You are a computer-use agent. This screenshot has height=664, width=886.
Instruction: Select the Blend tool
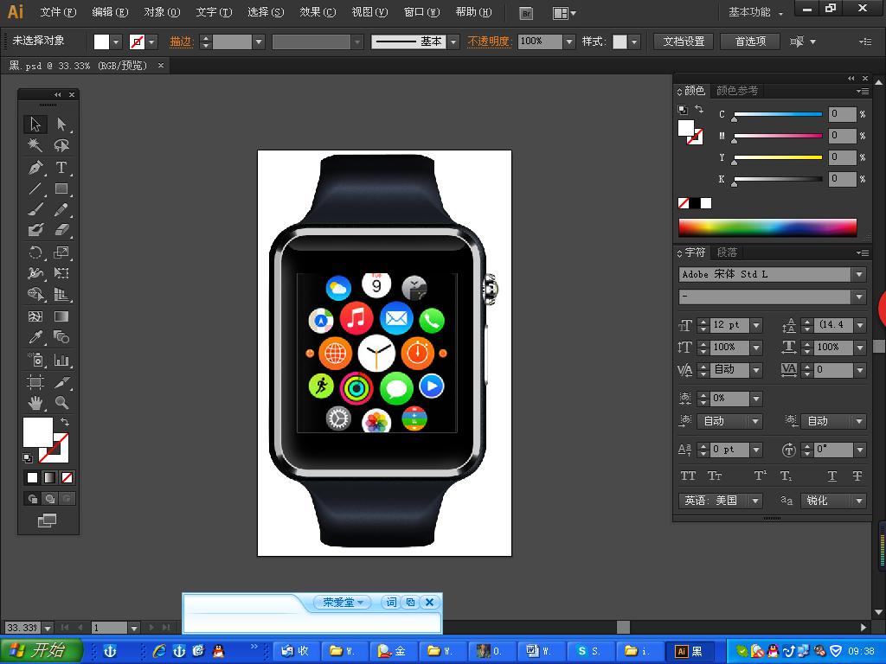click(x=61, y=338)
